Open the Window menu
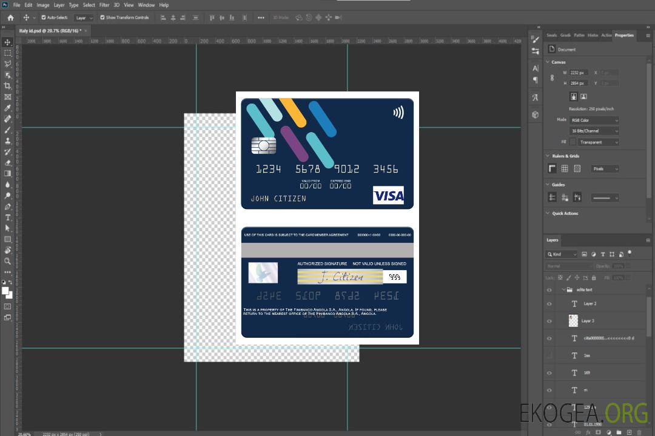The width and height of the screenshot is (655, 436). click(x=146, y=5)
